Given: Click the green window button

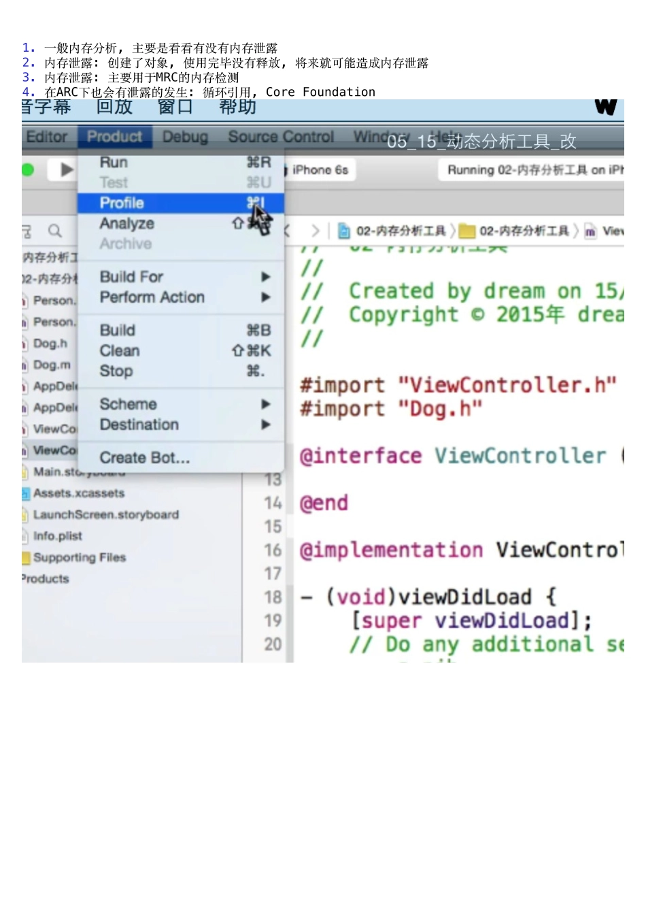Looking at the screenshot, I should (x=27, y=169).
